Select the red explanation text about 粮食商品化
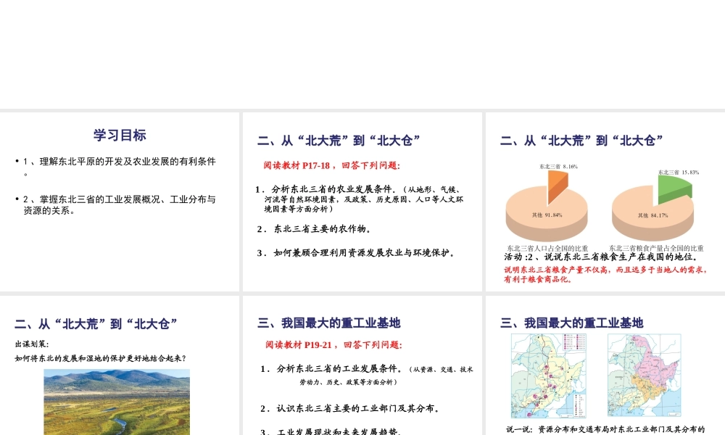Image resolution: width=725 pixels, height=435 pixels. [x=605, y=274]
